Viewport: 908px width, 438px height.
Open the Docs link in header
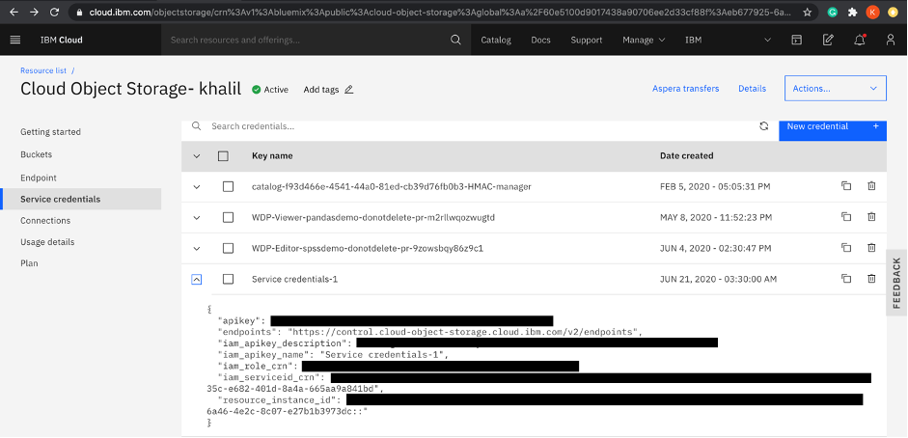click(x=541, y=40)
